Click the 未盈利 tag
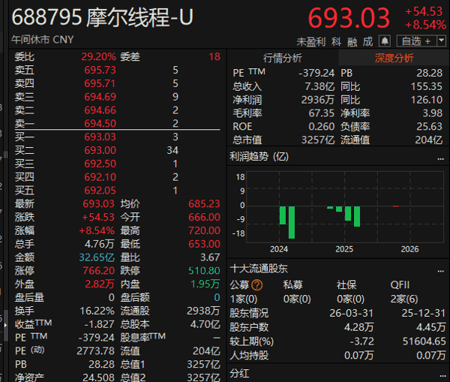 coord(310,41)
